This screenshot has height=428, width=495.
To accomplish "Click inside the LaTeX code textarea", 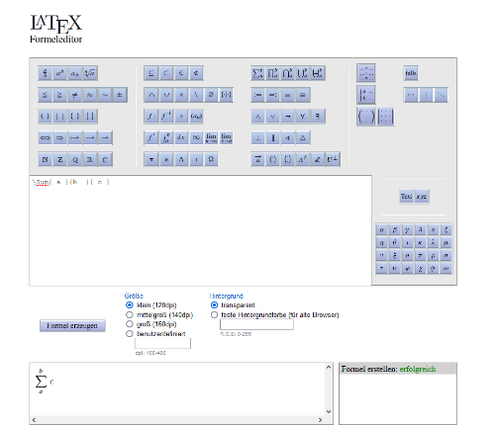I will click(x=200, y=230).
